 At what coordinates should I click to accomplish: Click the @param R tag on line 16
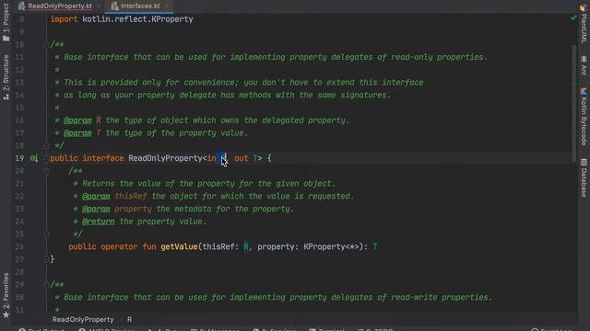77,120
